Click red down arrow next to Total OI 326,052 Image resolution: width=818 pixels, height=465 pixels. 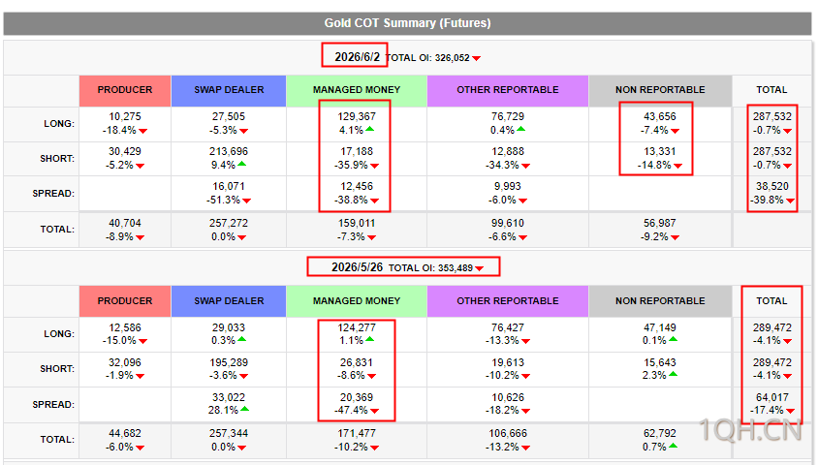click(x=476, y=58)
